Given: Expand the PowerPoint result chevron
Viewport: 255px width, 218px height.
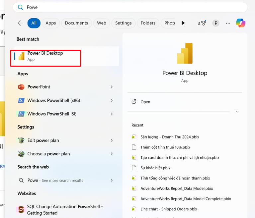Looking at the screenshot, I should tap(112, 87).
